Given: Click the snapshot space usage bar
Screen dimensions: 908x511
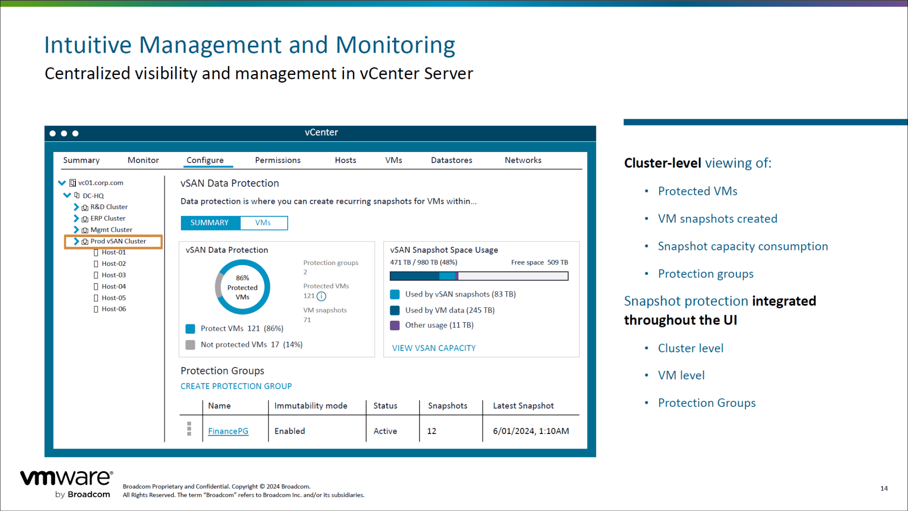Looking at the screenshot, I should click(x=479, y=276).
